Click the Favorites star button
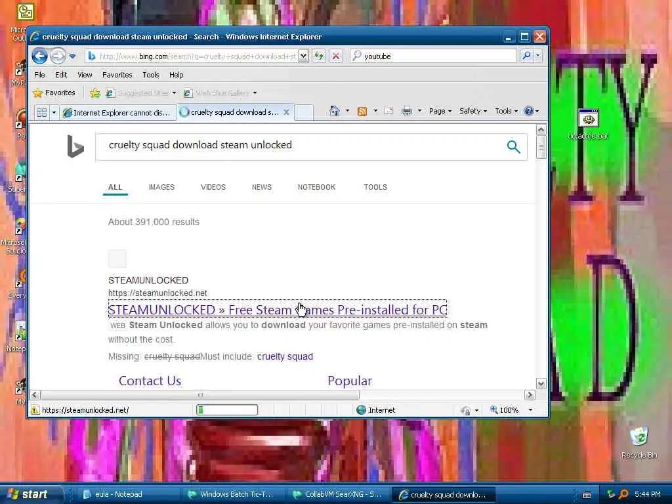Screen dimensions: 672x504 [x=54, y=93]
